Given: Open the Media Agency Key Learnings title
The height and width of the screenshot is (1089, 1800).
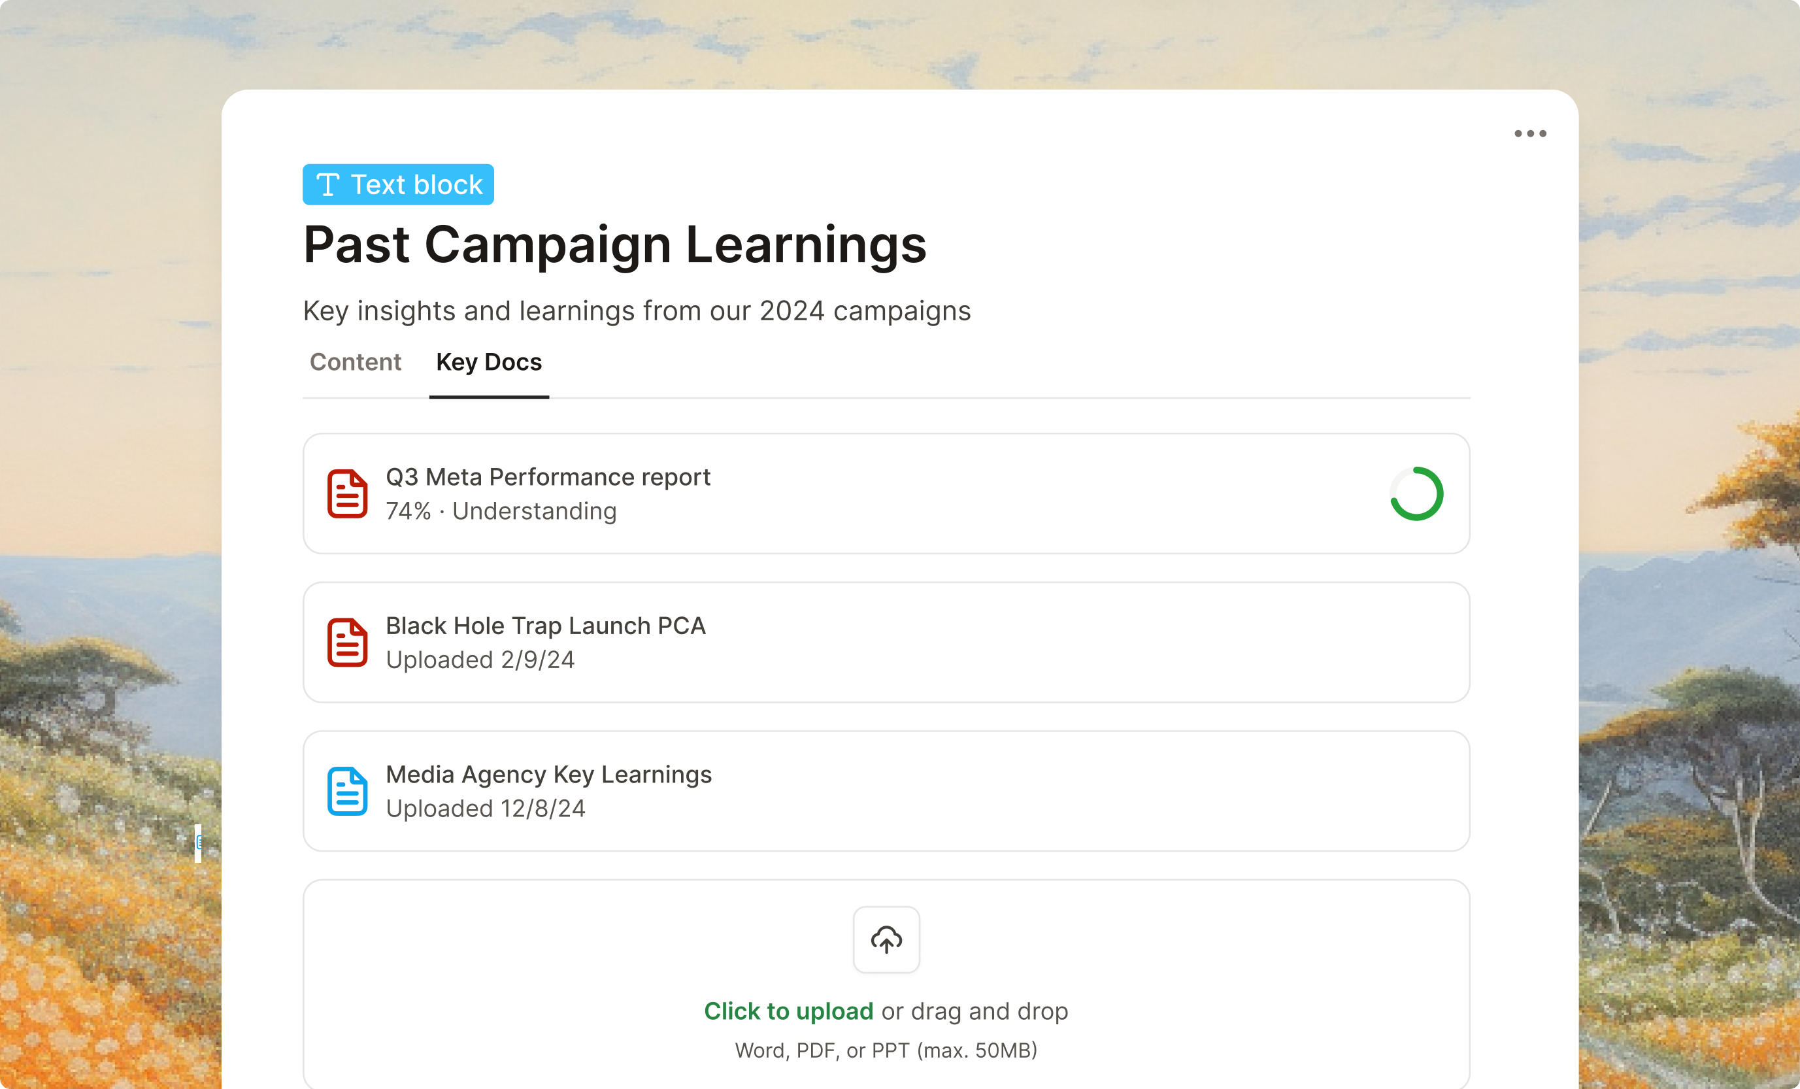Looking at the screenshot, I should coord(548,774).
